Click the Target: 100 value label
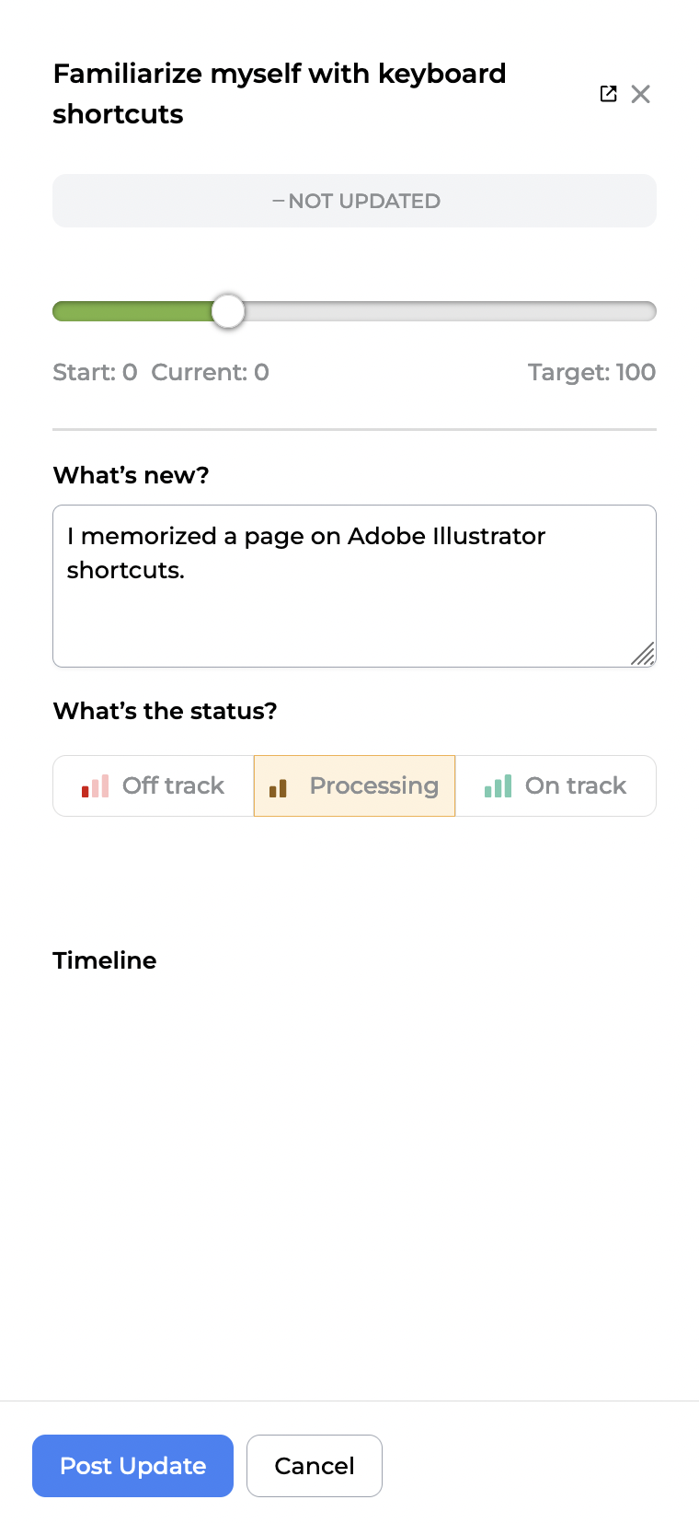Screen dimensions: 699x1523 point(591,372)
